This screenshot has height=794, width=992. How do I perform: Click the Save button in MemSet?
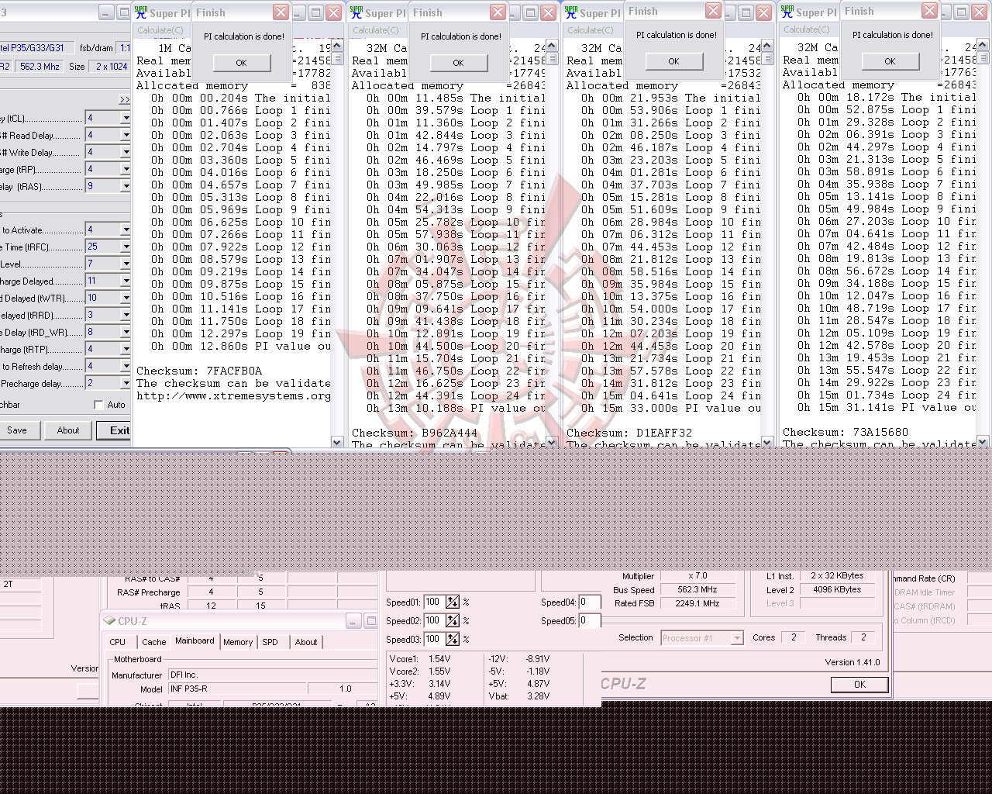tap(17, 430)
